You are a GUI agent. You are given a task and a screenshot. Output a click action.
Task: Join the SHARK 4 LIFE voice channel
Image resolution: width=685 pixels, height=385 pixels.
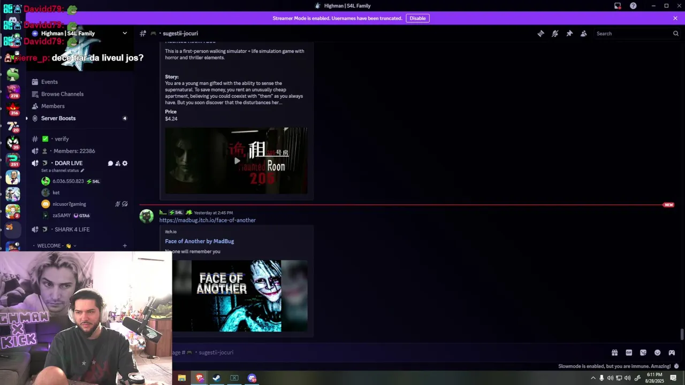coord(72,229)
